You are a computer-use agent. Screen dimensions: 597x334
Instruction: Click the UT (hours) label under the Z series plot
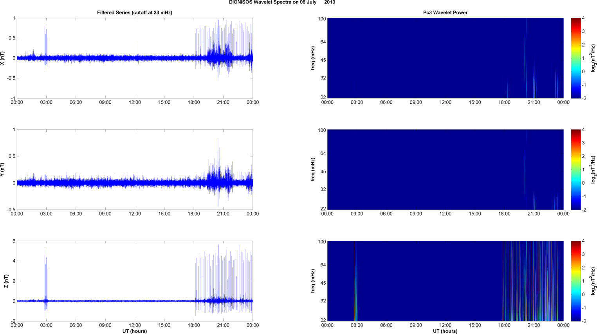[x=135, y=331]
